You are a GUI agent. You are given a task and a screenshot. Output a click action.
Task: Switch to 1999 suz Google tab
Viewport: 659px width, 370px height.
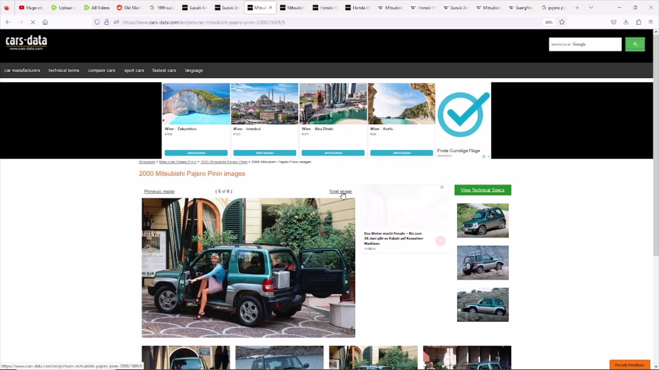coord(162,8)
